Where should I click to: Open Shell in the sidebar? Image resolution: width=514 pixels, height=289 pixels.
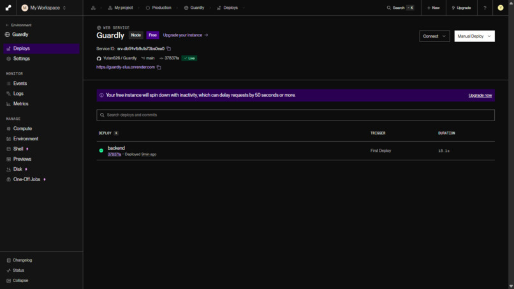tap(41, 149)
